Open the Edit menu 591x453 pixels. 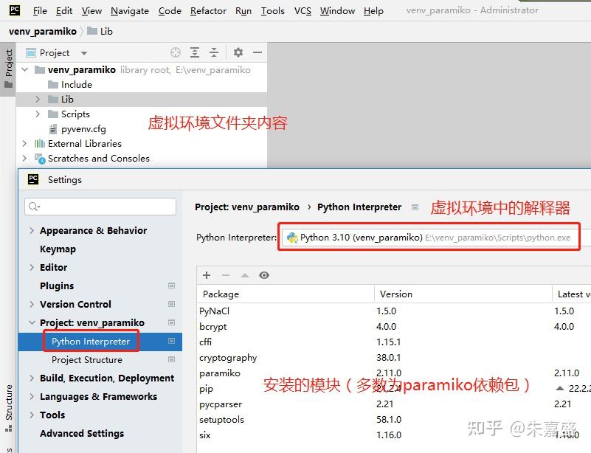pos(64,11)
